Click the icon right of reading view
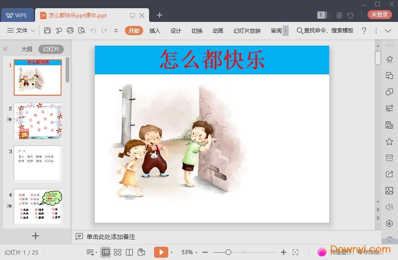This screenshot has width=398, height=260. (141, 252)
